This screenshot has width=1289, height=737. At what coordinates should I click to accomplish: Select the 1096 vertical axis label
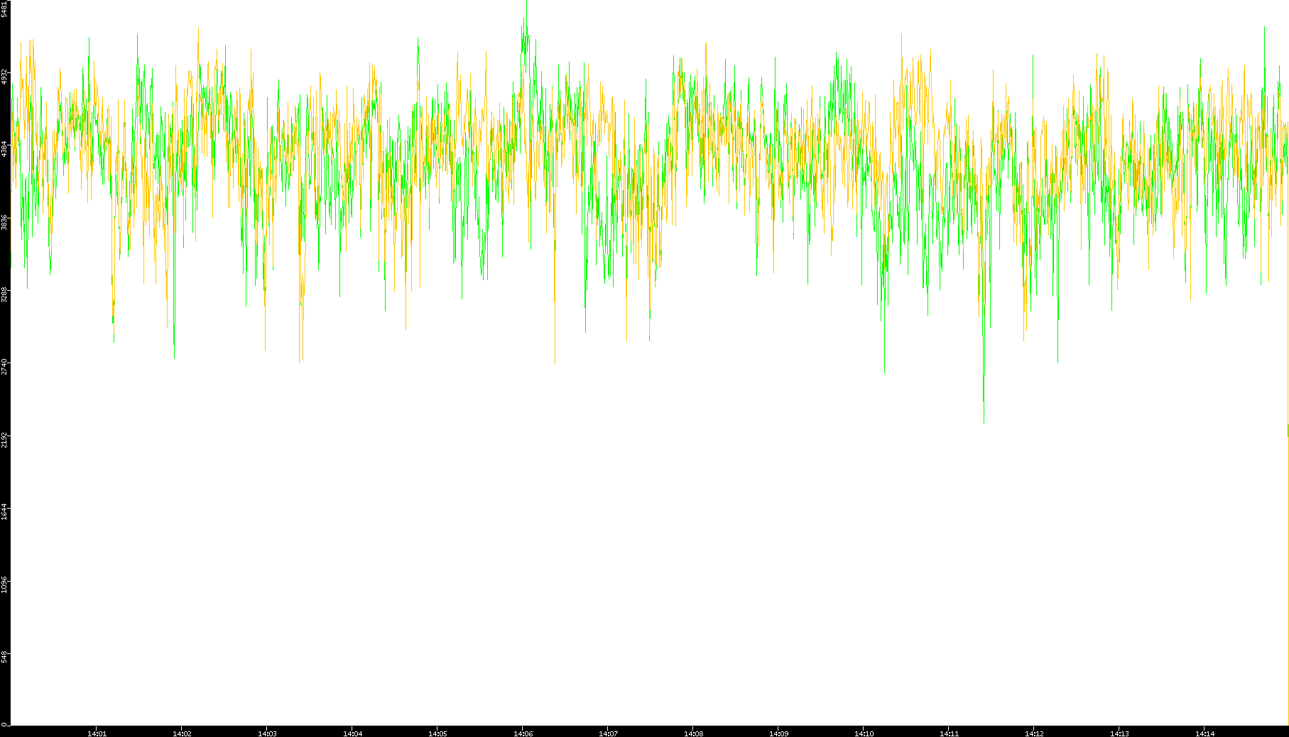5,584
